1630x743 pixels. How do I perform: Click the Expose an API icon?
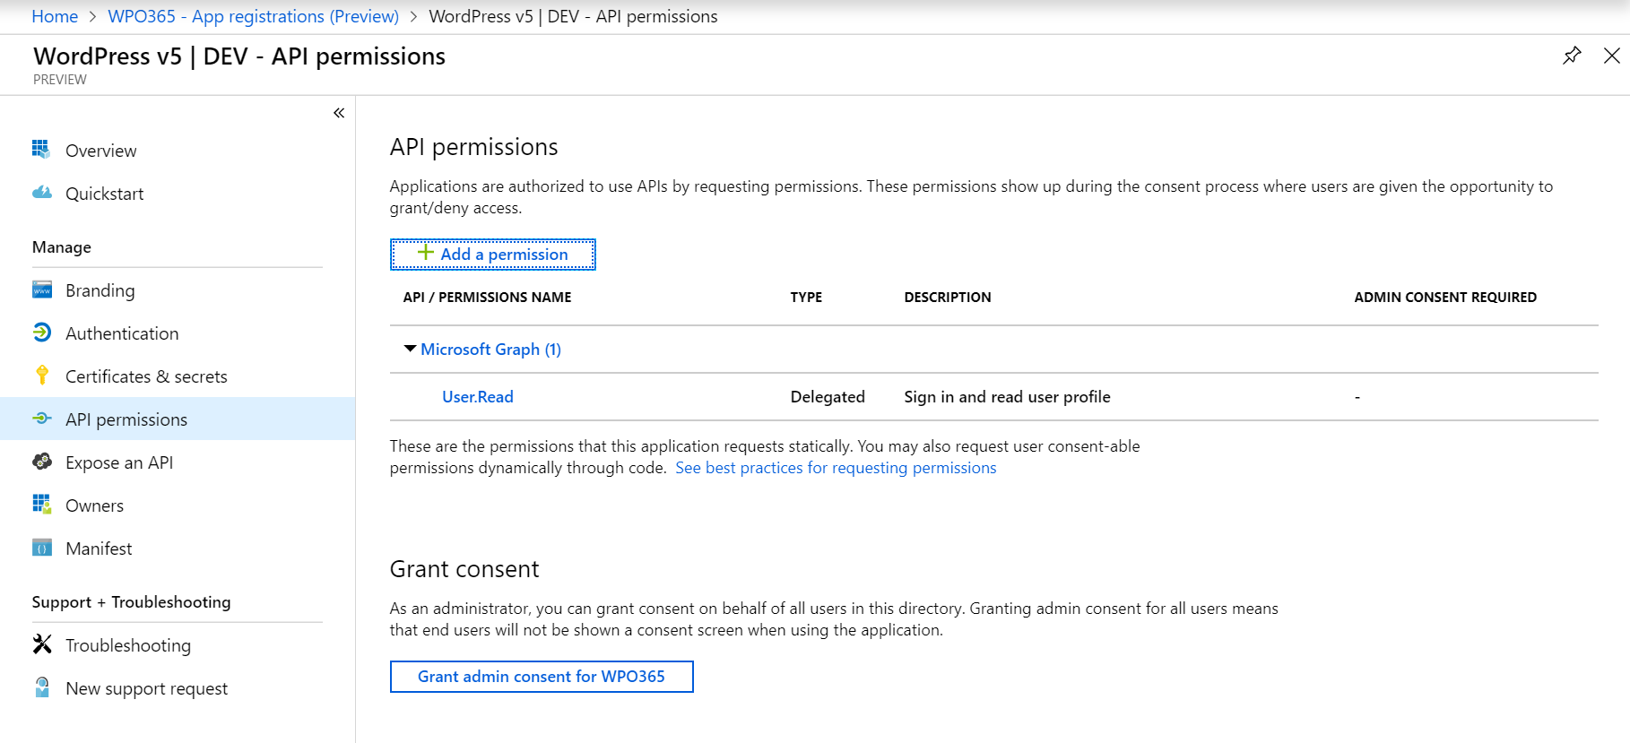tap(41, 462)
